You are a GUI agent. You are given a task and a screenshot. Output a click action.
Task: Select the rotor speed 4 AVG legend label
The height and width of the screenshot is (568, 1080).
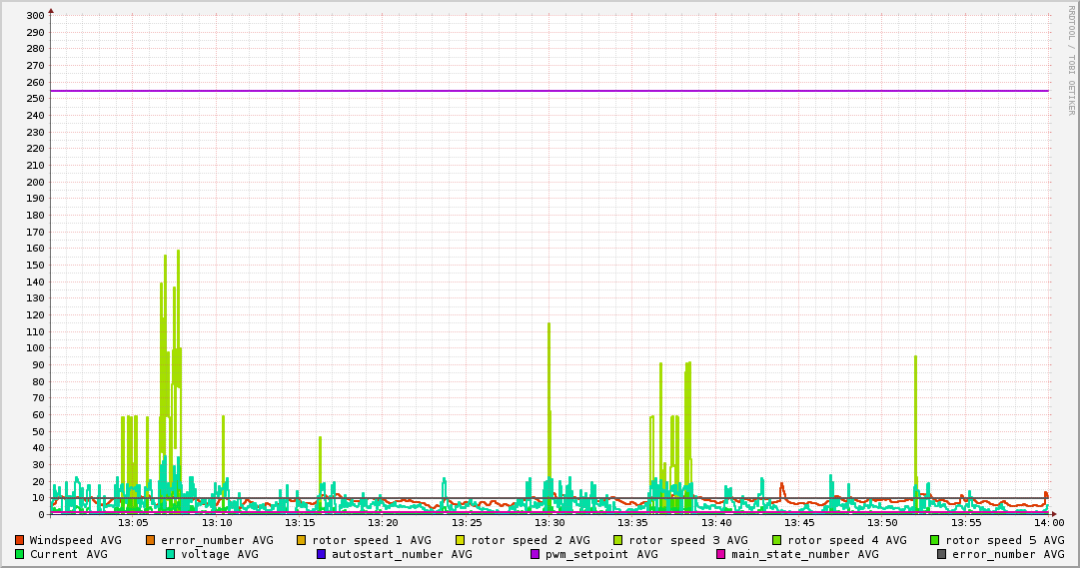pos(846,540)
